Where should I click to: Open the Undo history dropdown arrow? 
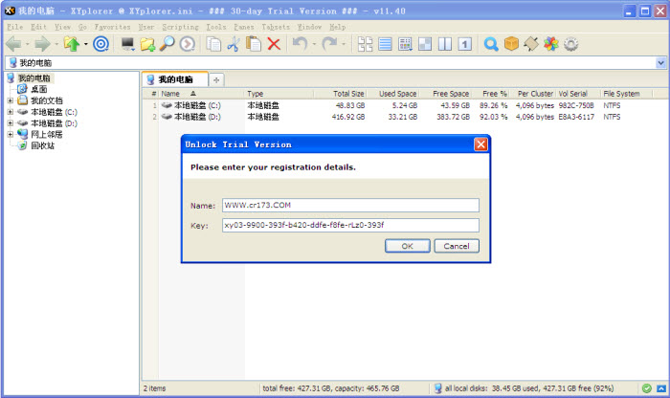tap(314, 44)
